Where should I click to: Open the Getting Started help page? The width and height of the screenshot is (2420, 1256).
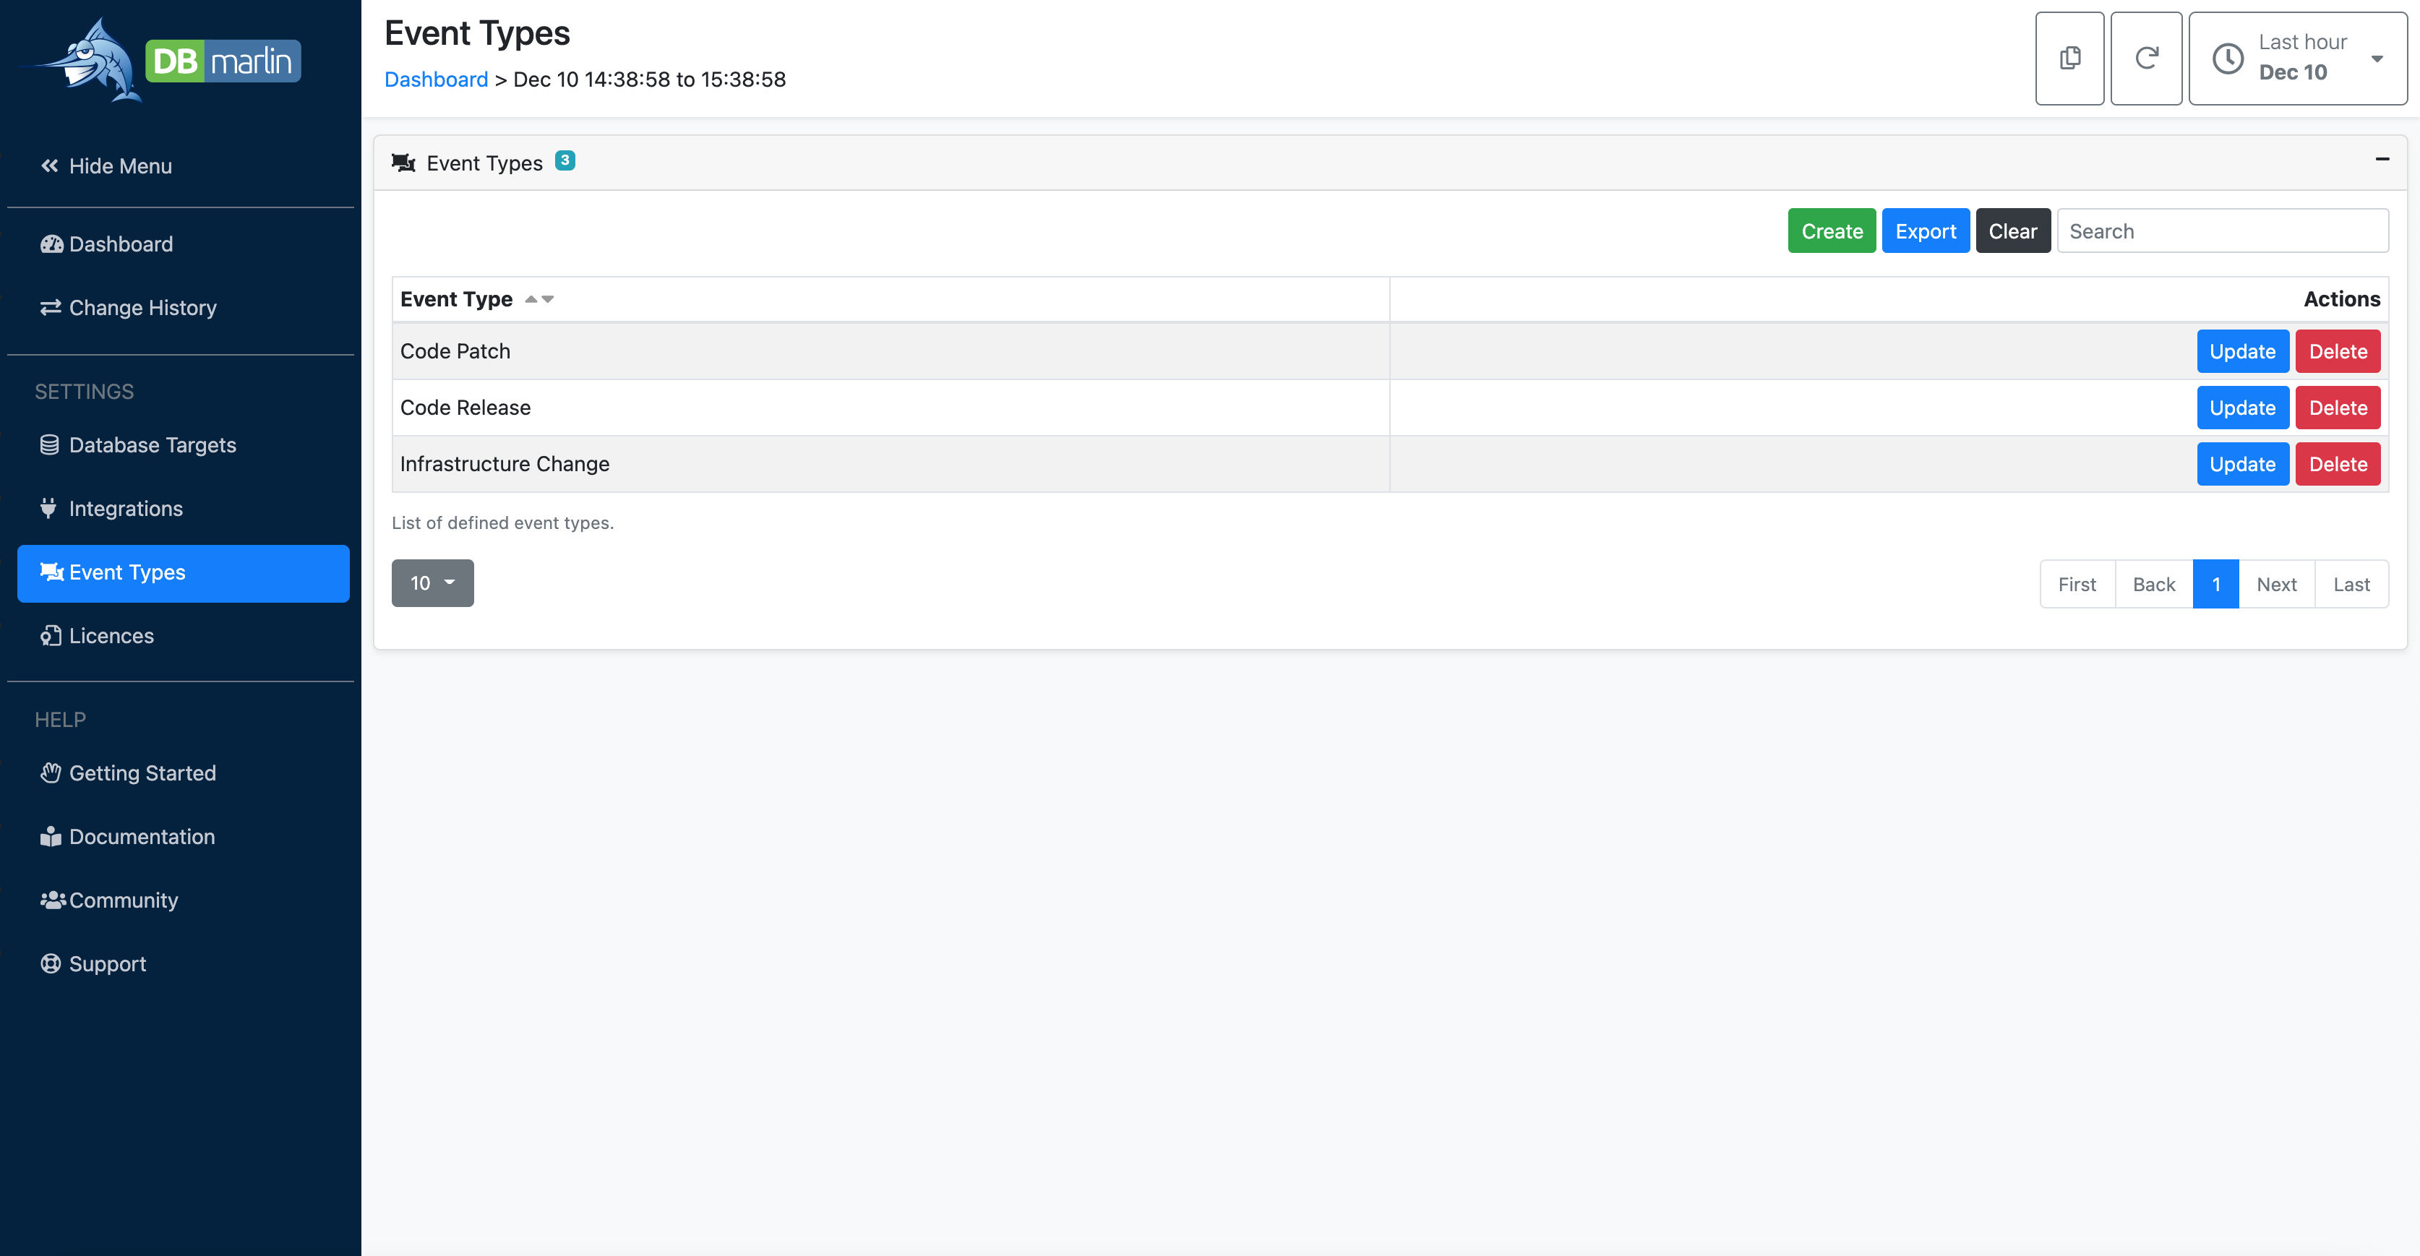coord(142,773)
